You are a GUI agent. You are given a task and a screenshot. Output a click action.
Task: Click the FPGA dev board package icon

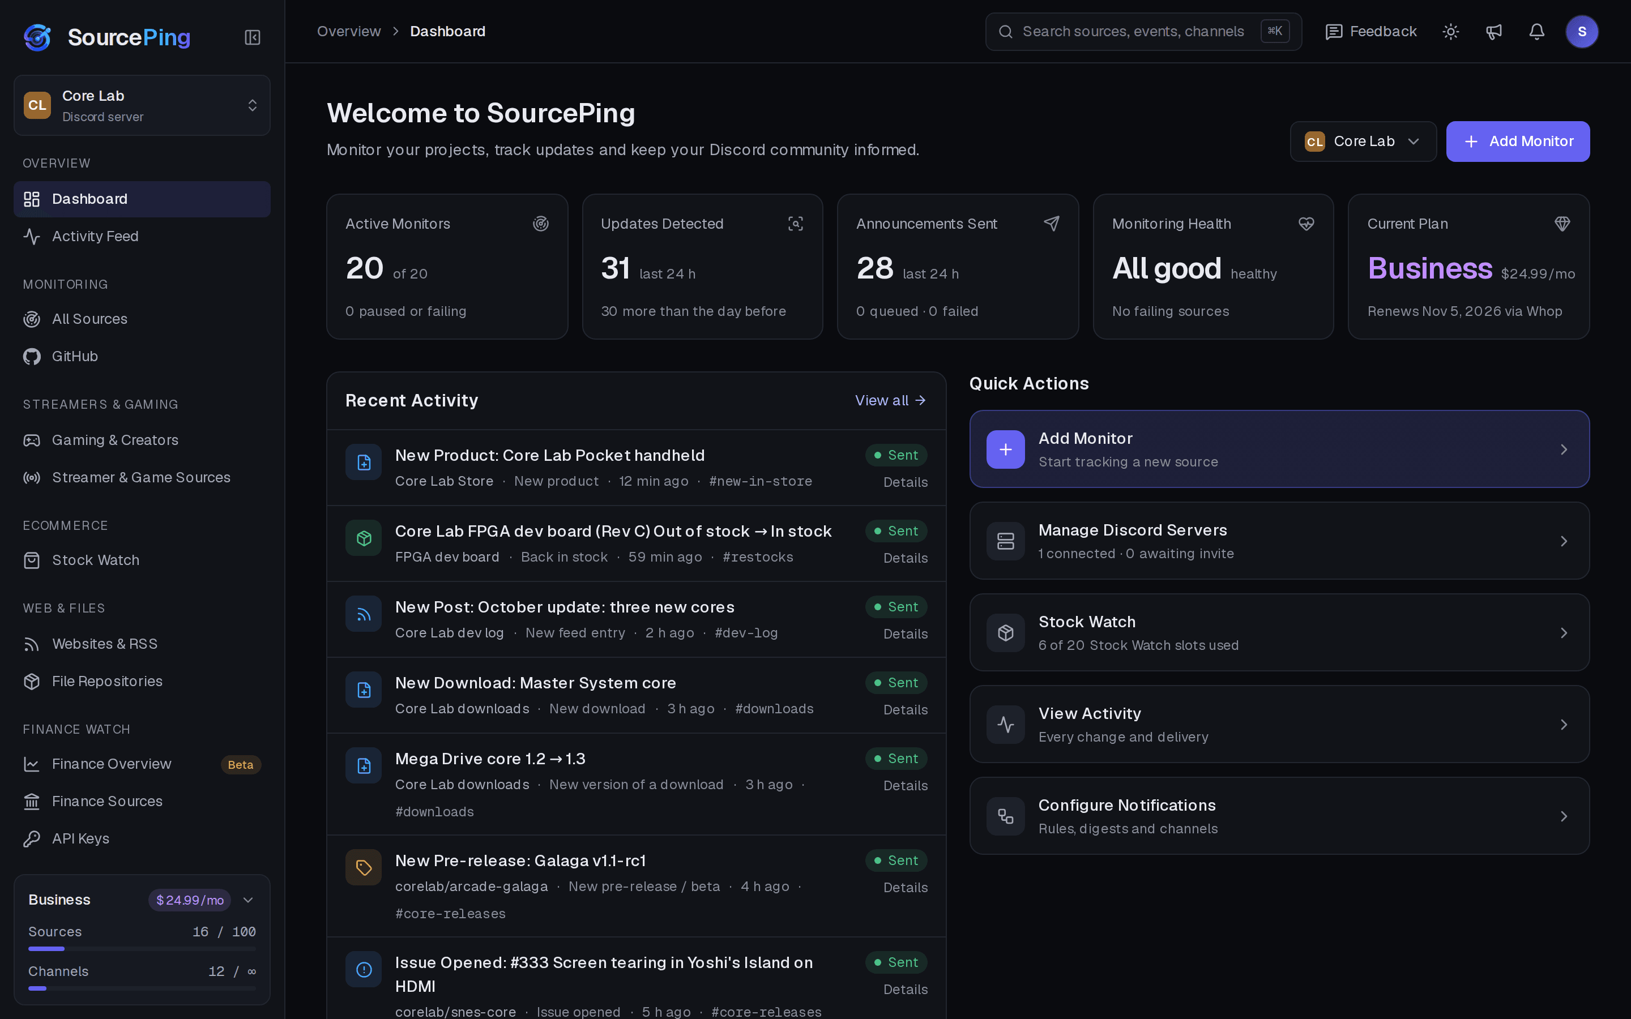click(364, 538)
